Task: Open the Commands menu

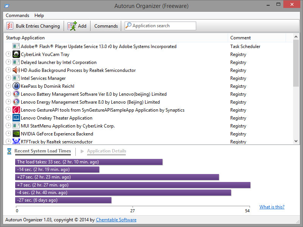Action: (17, 16)
